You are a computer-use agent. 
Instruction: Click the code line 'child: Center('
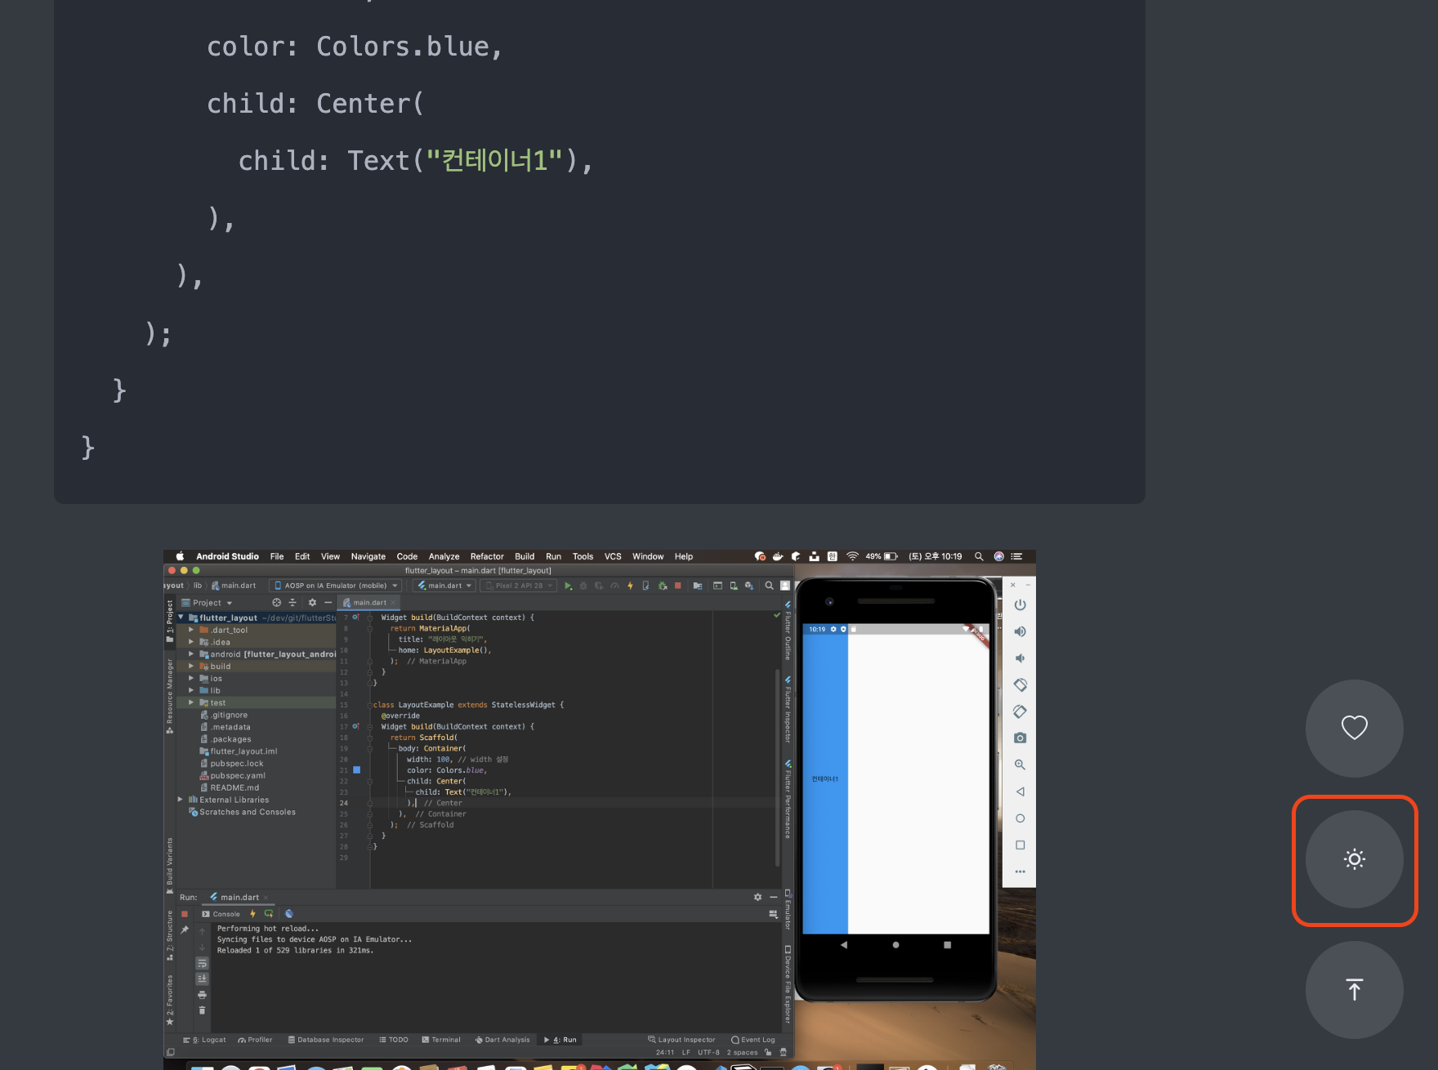pyautogui.click(x=315, y=104)
